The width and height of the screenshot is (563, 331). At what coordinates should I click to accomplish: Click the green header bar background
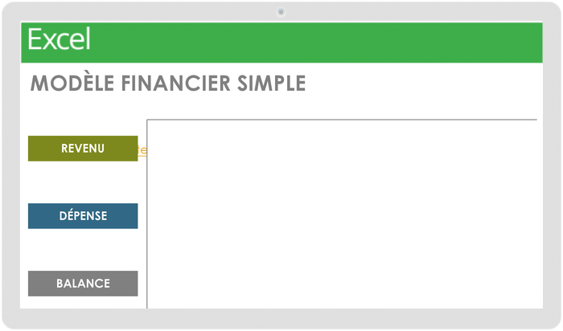coord(322,42)
